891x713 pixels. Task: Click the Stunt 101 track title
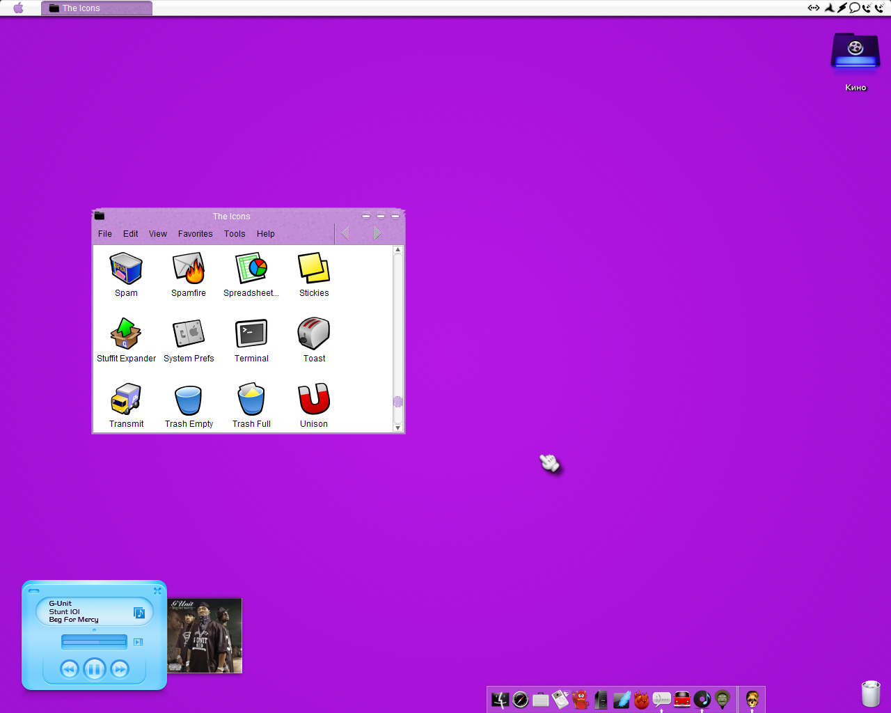65,611
